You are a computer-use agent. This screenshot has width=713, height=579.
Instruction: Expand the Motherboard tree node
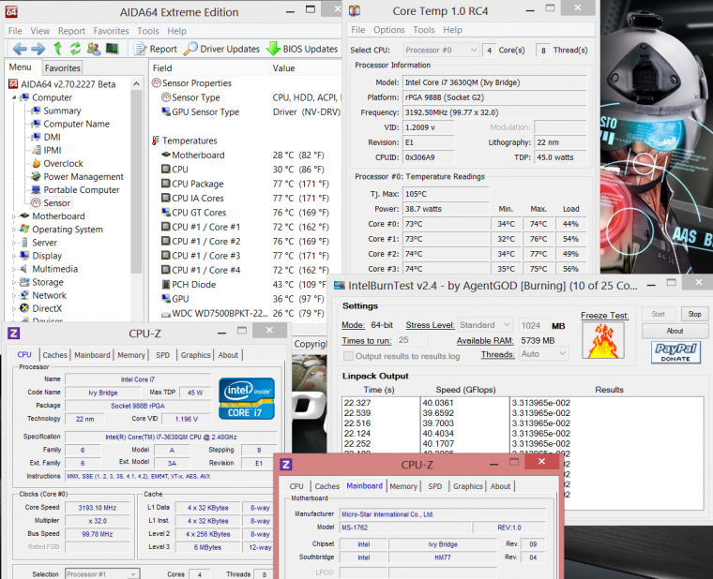coord(14,216)
